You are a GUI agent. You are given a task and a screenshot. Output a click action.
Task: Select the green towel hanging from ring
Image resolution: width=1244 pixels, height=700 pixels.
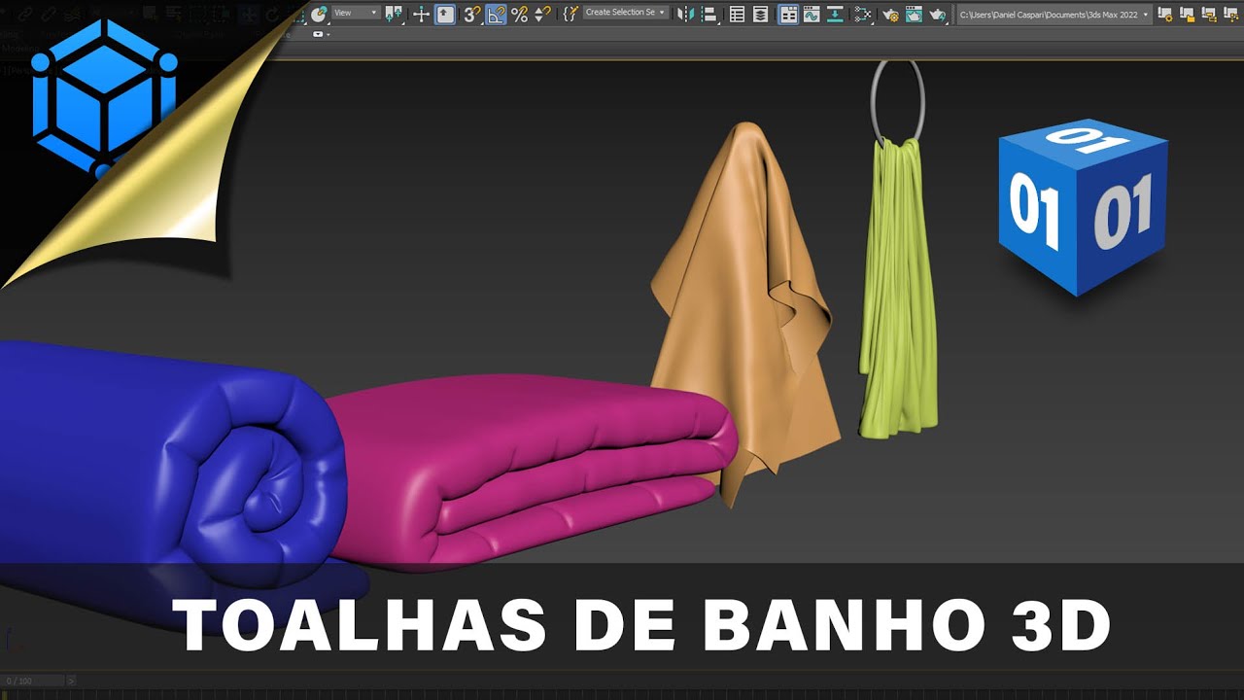coord(899,292)
